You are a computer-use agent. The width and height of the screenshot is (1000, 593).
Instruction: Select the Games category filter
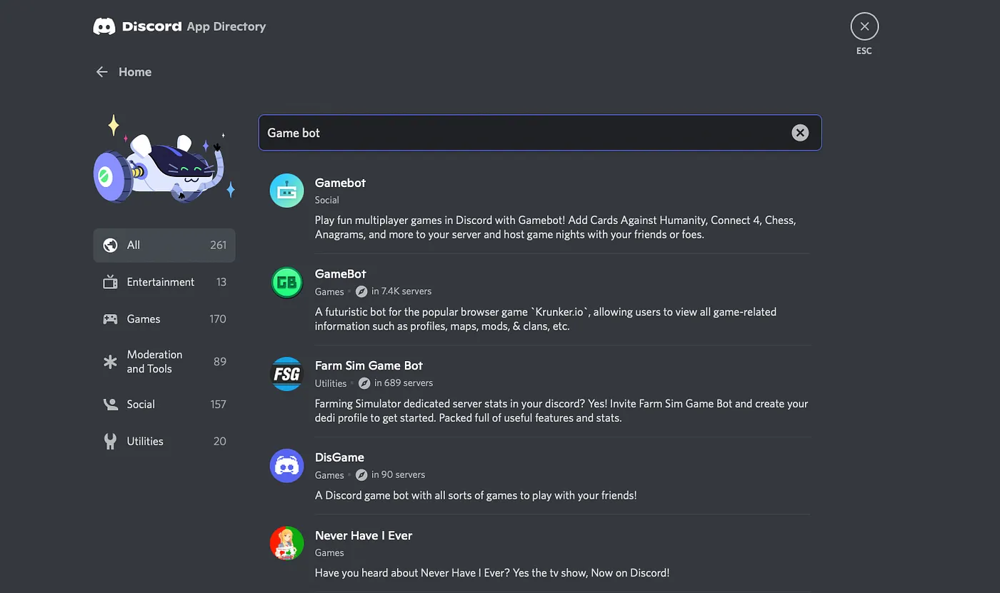164,319
